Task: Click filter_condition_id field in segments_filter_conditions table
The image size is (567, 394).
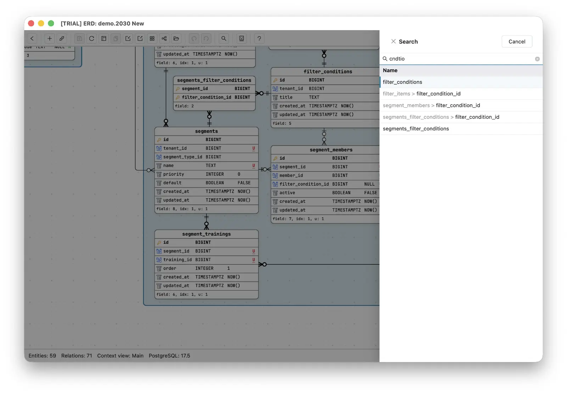Action: [x=214, y=97]
